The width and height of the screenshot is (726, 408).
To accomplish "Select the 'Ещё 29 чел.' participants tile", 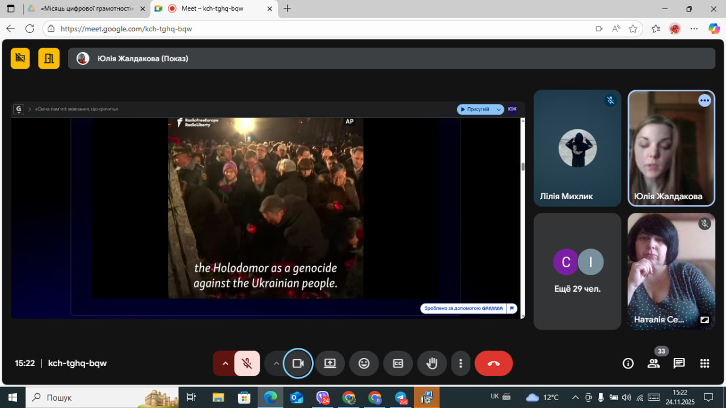I will click(x=577, y=271).
